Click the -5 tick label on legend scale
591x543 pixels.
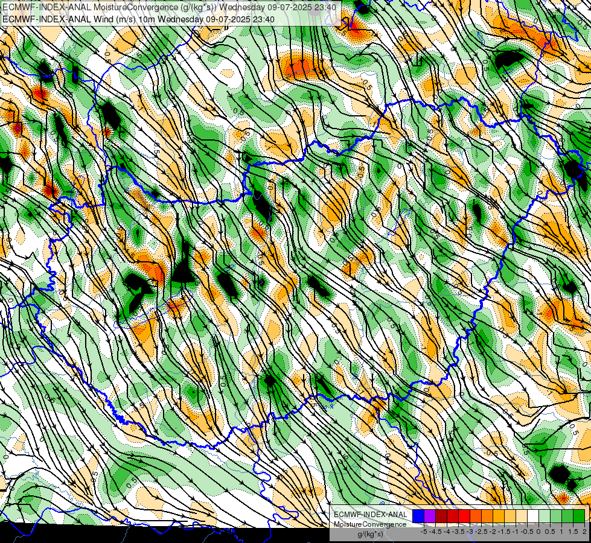pyautogui.click(x=424, y=532)
